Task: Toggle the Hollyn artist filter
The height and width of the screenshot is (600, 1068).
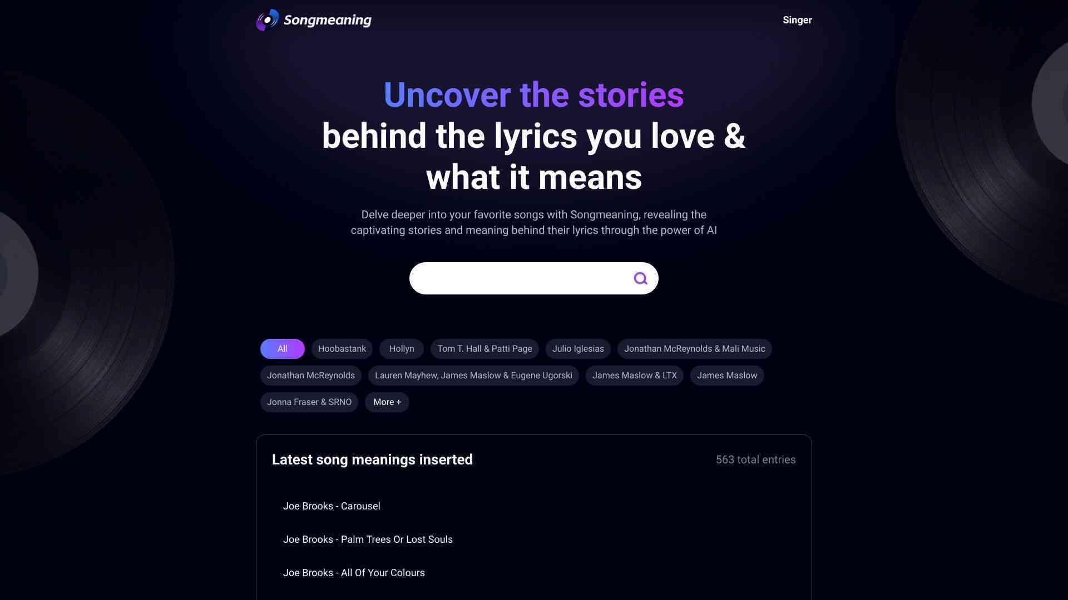Action: point(401,349)
